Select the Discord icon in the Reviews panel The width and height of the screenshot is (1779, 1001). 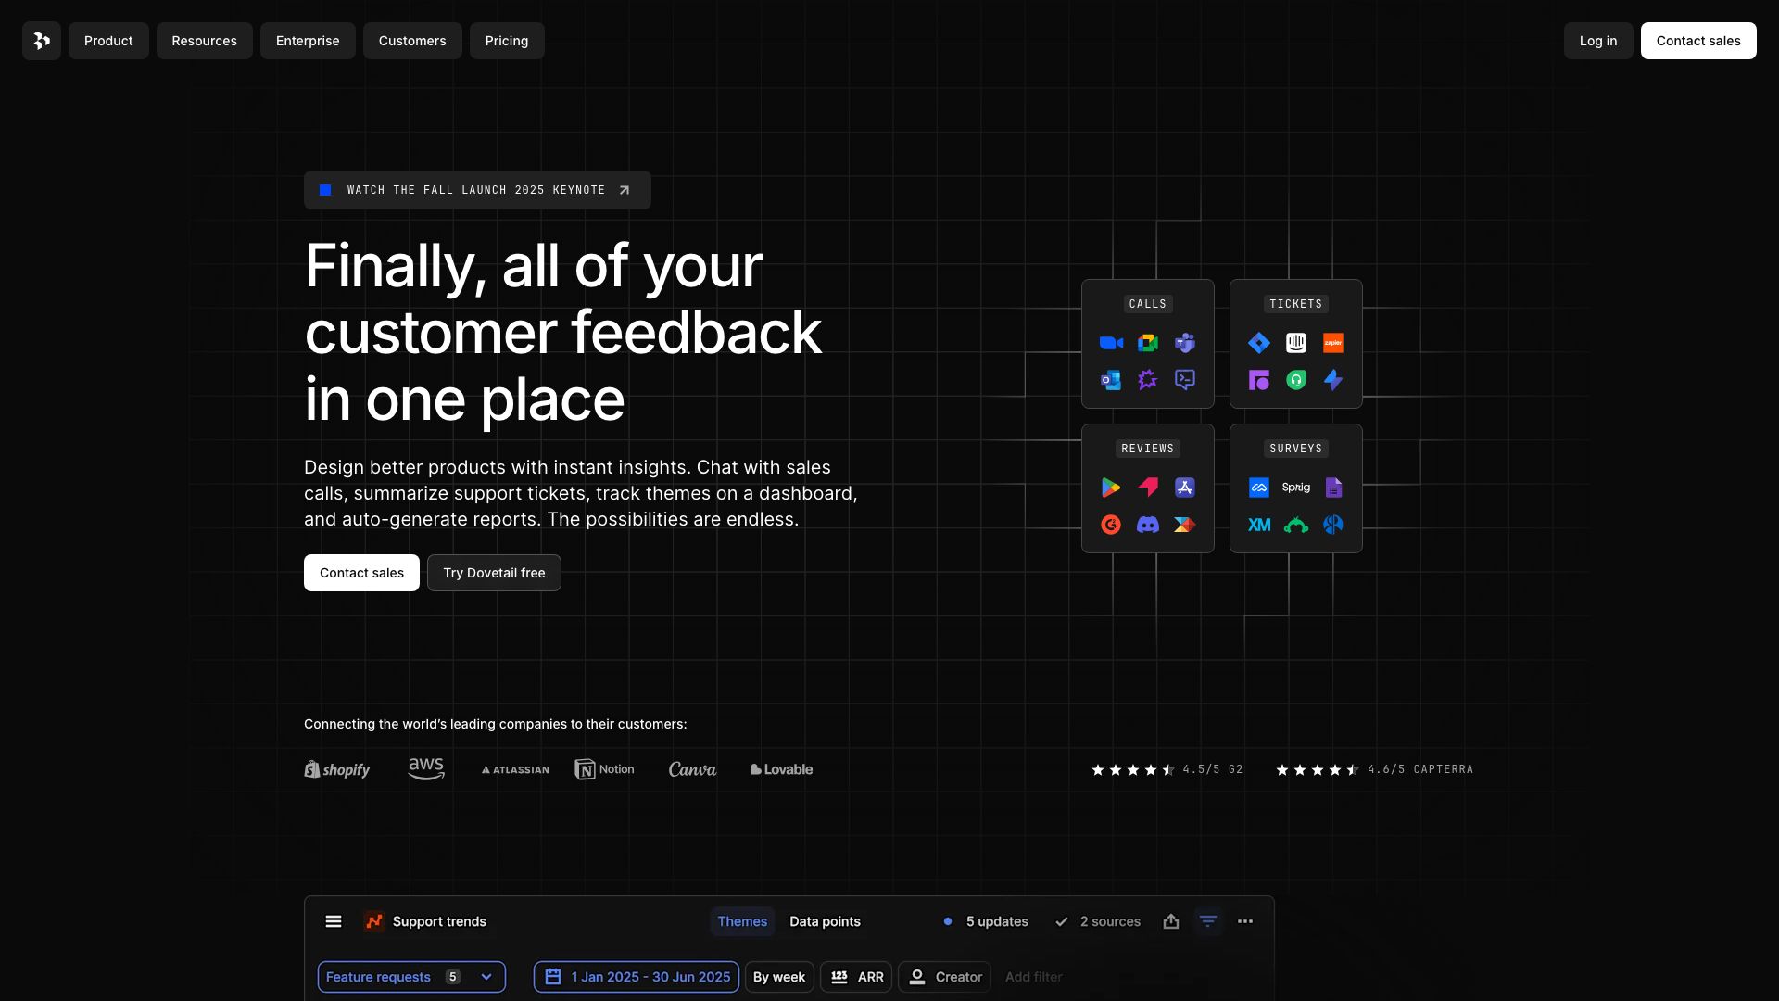pyautogui.click(x=1147, y=525)
